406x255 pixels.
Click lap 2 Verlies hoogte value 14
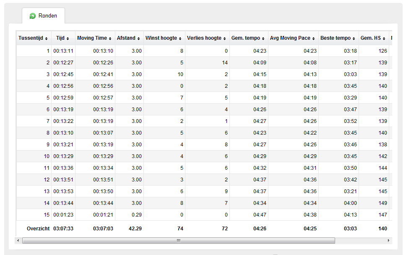click(x=225, y=62)
